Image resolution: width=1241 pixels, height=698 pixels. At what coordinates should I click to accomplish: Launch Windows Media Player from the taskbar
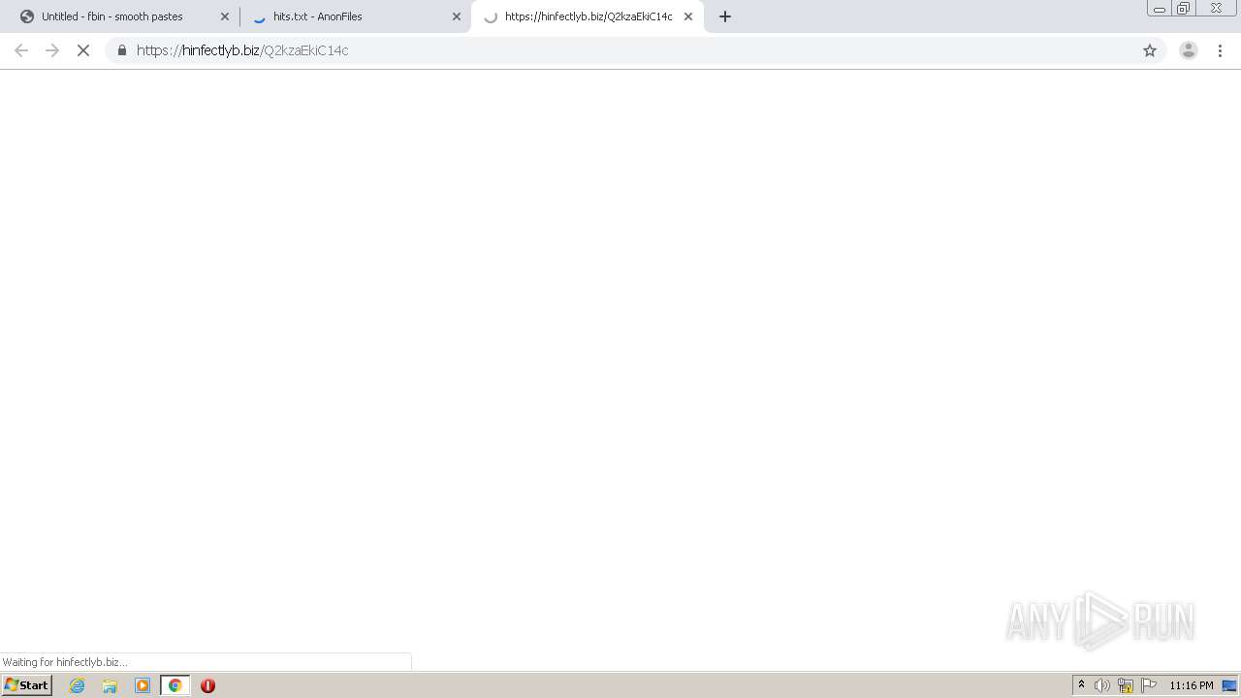[x=143, y=685]
